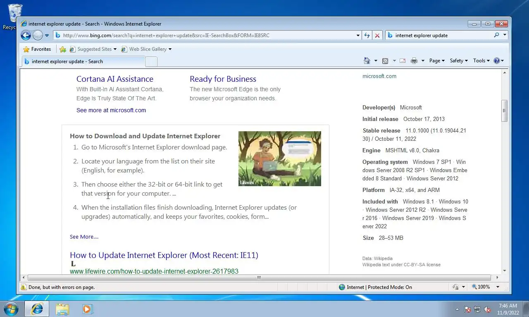Open the Page menu

point(437,61)
